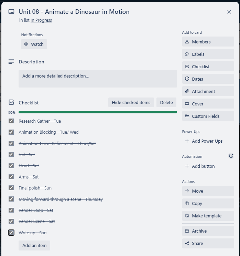Make template from card
240x256 pixels.
208,216
